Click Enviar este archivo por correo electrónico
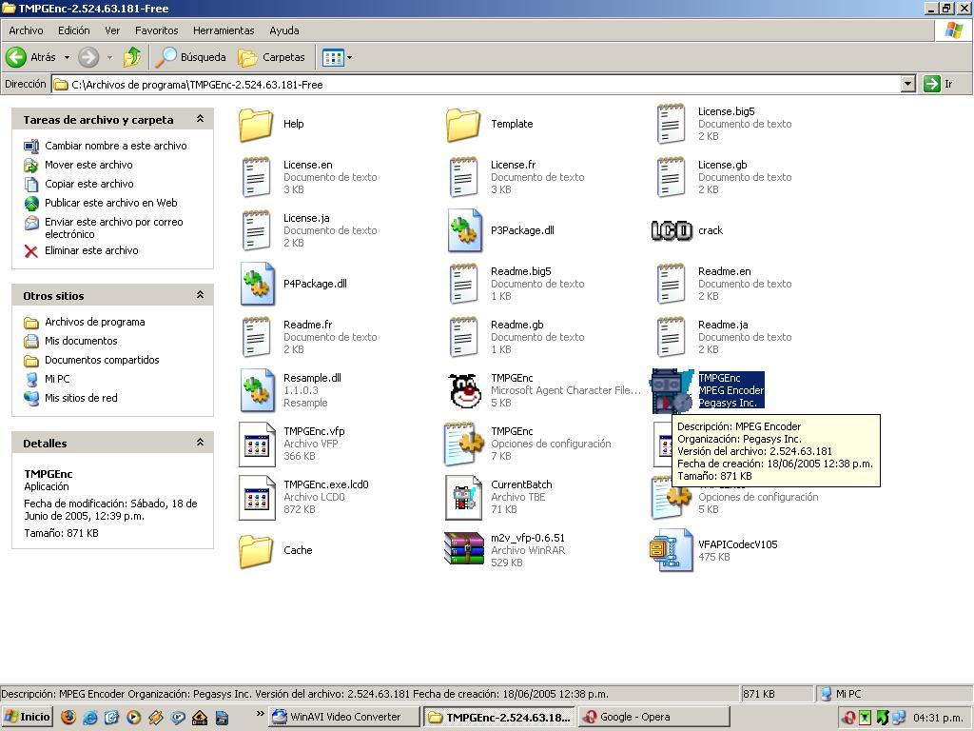974x731 pixels. pyautogui.click(x=114, y=228)
